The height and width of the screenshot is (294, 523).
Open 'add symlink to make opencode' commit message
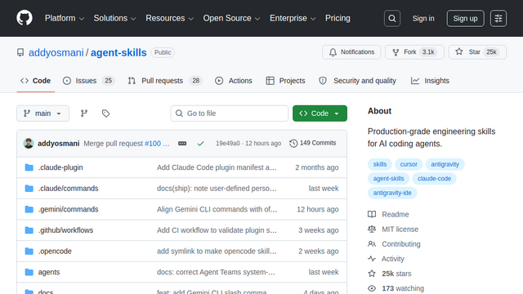[x=217, y=251]
